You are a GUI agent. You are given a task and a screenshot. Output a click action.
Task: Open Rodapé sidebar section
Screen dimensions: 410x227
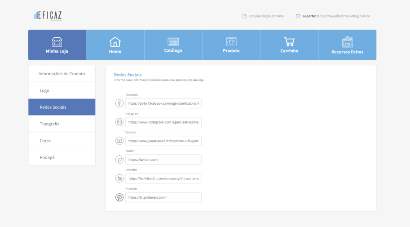pyautogui.click(x=62, y=157)
